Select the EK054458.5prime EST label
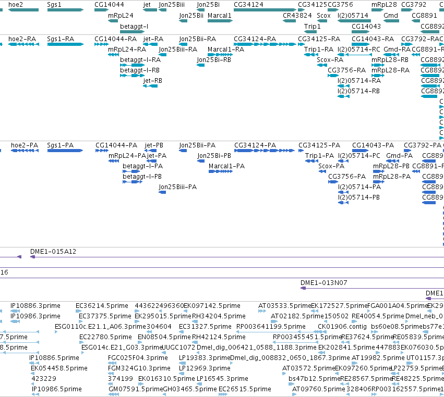Image resolution: width=444 pixels, height=397 pixels. (x=59, y=368)
